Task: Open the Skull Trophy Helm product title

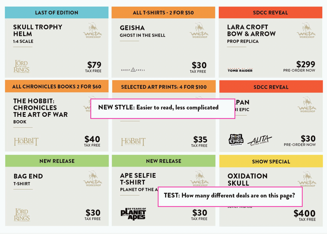Action: point(38,30)
